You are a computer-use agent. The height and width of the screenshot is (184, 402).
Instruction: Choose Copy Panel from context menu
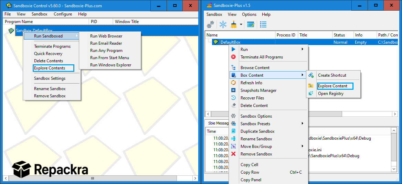point(251,180)
